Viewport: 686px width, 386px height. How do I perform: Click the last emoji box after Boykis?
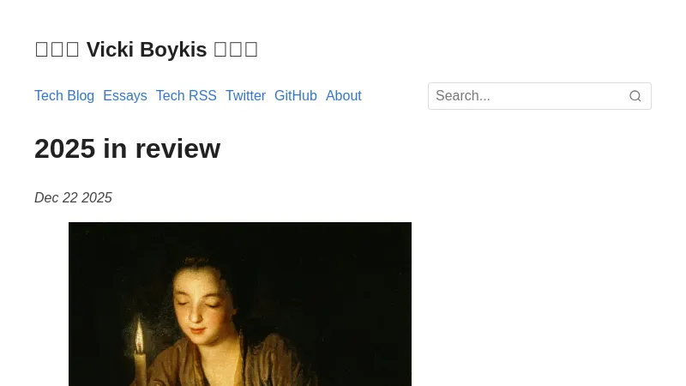pos(251,50)
